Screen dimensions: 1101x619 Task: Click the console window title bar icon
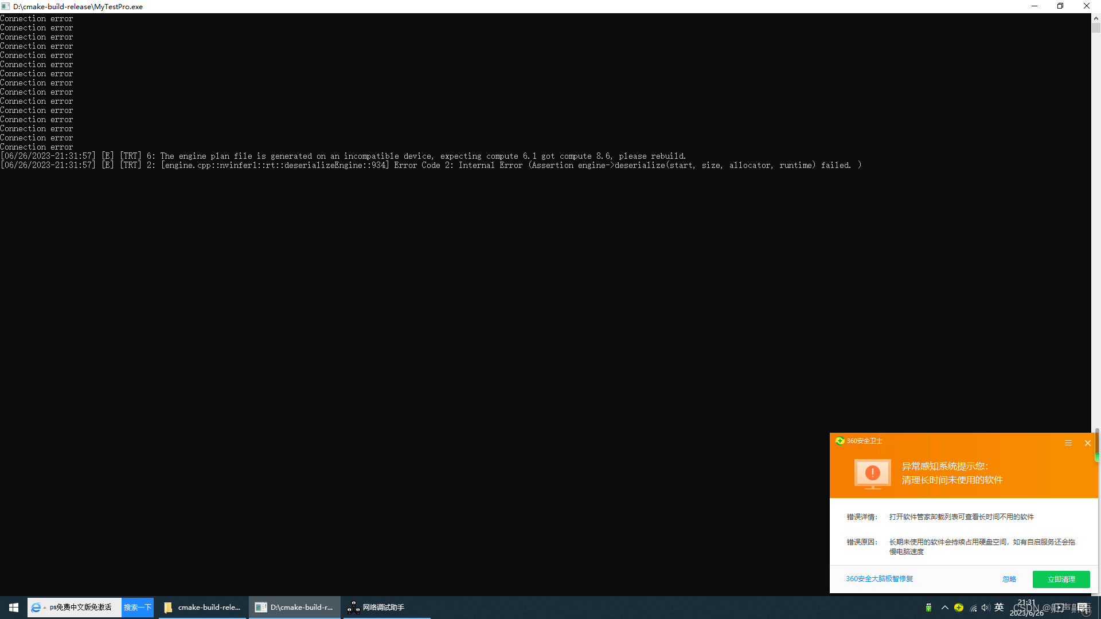(x=6, y=6)
